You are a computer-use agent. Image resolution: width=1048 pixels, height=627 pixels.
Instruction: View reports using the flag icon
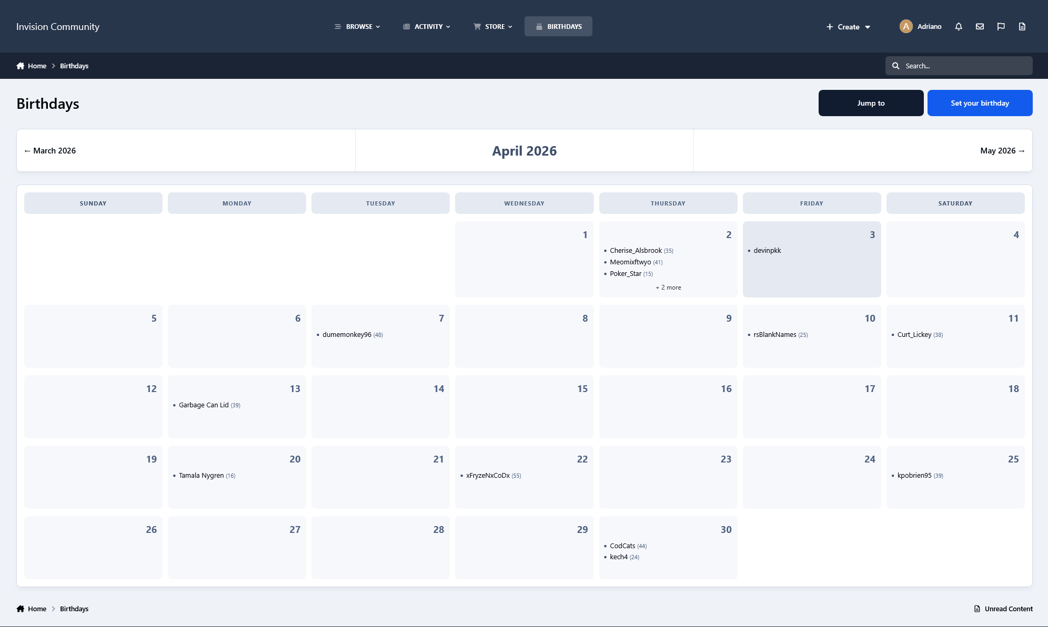pyautogui.click(x=1001, y=26)
